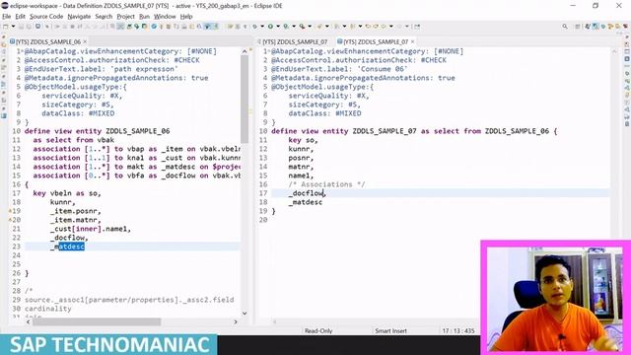Click the Open Perspective icon
The width and height of the screenshot is (631, 355).
pos(578,27)
